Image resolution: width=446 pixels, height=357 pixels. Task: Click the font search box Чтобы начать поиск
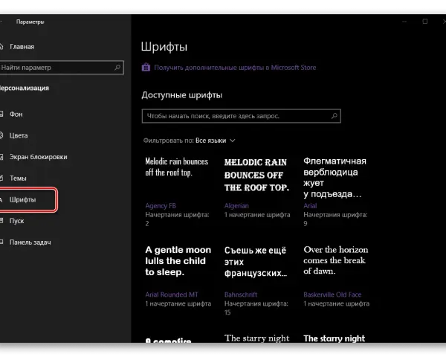point(241,116)
